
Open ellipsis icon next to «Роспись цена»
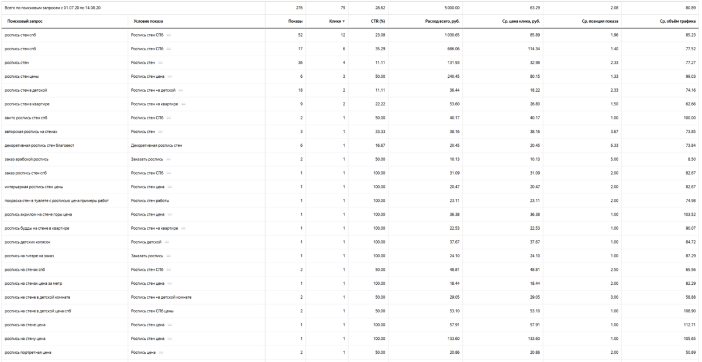click(x=161, y=353)
